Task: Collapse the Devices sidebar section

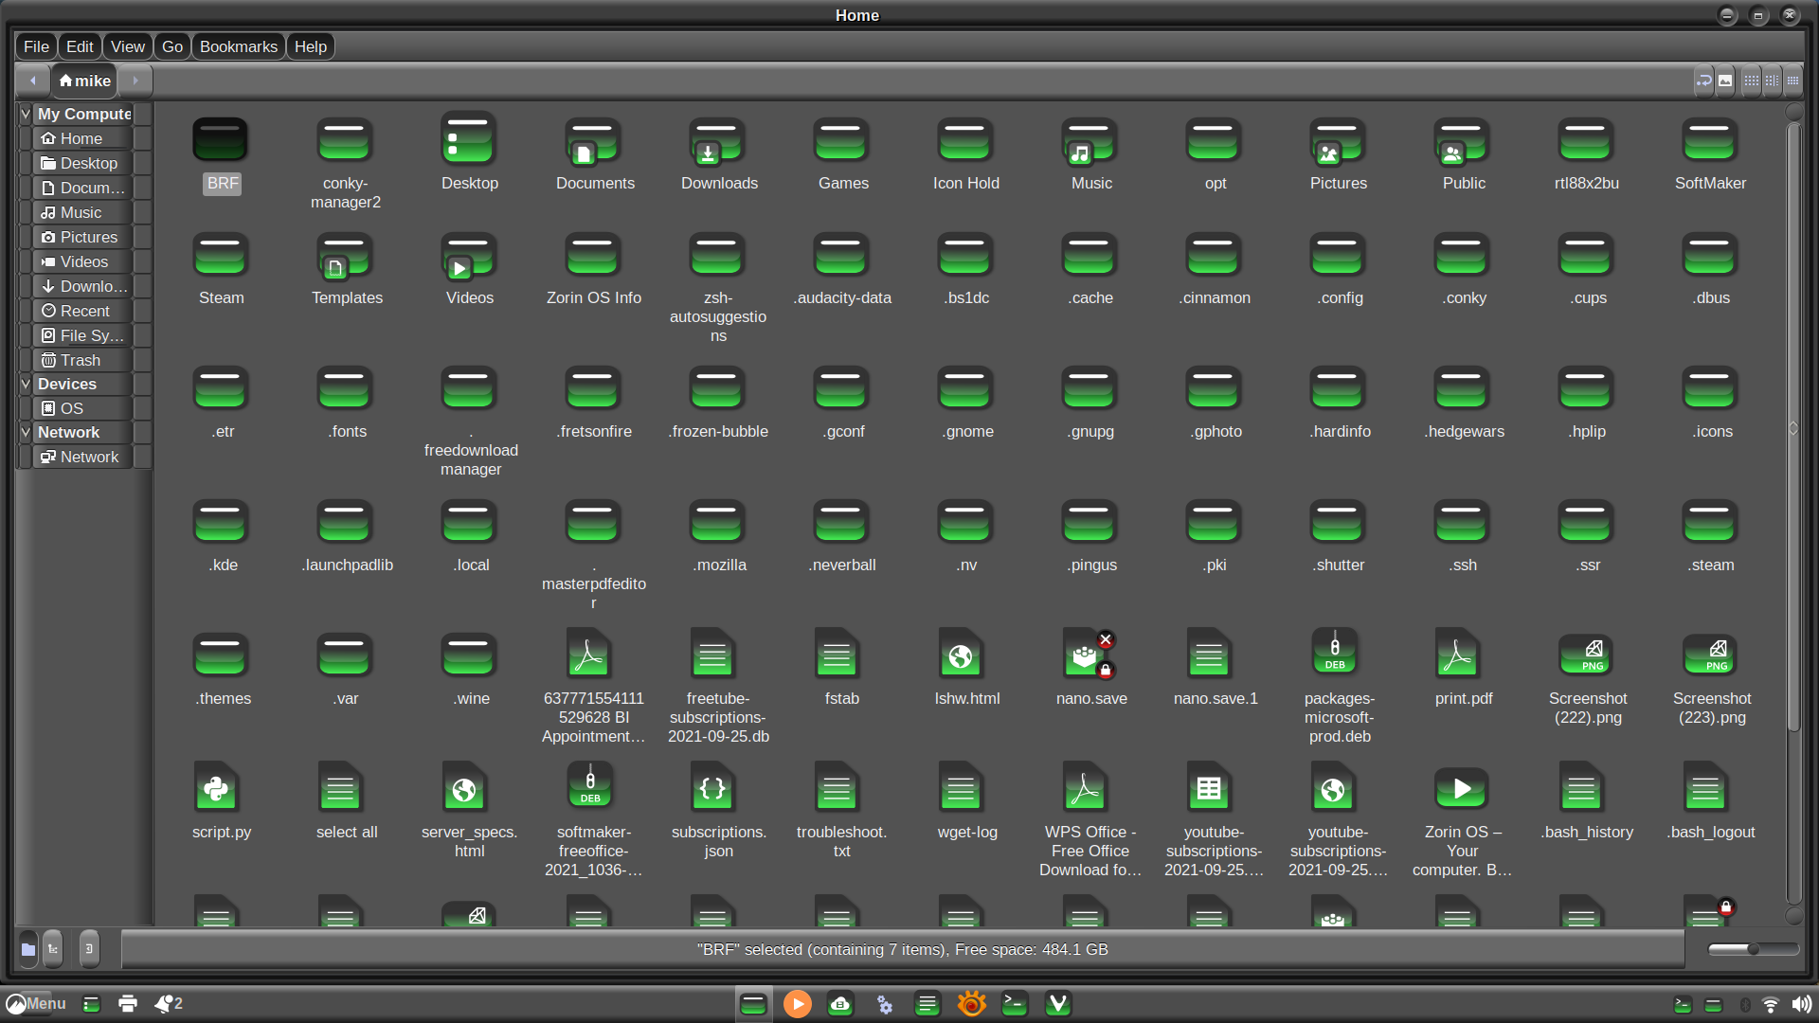Action: 26,384
